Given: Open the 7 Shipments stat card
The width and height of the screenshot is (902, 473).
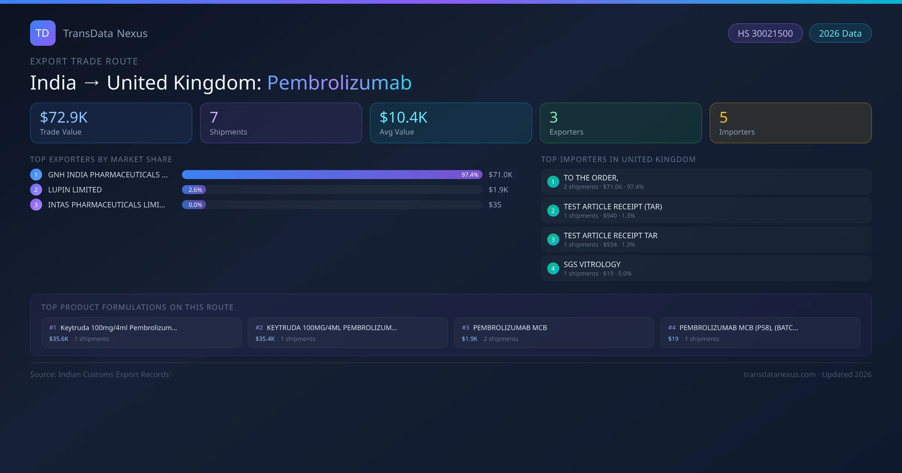Looking at the screenshot, I should [x=281, y=123].
